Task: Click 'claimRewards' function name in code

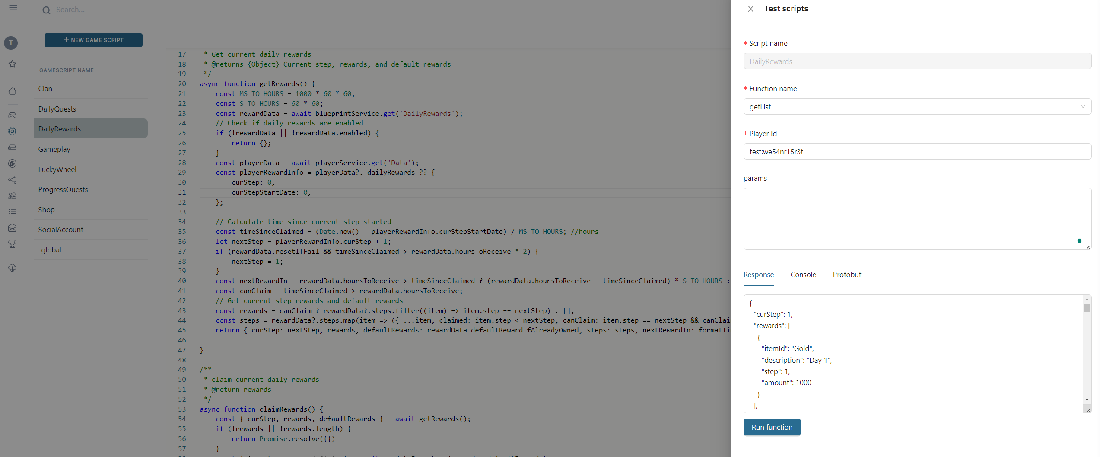Action: click(x=283, y=409)
